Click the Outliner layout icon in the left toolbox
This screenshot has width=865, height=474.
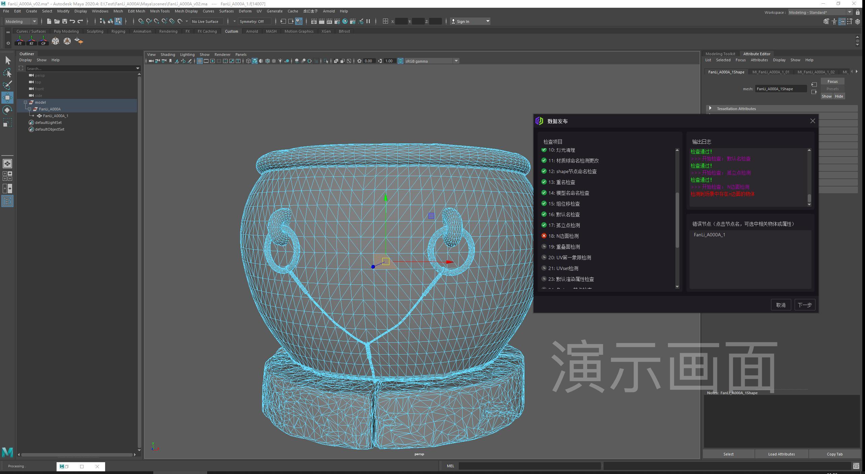(x=7, y=201)
